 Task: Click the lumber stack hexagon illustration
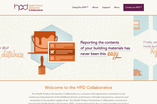tap(141, 69)
